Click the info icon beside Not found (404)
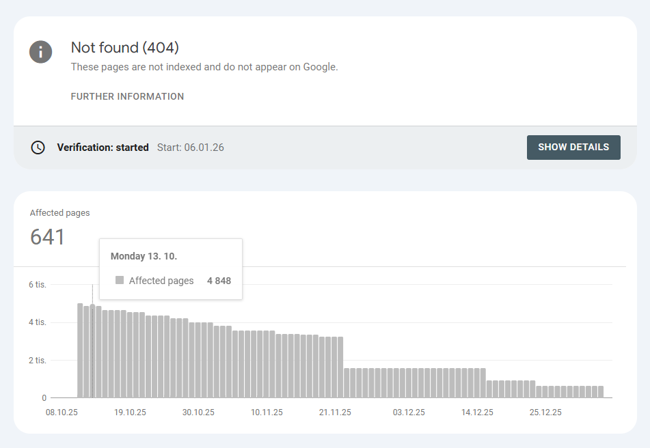The height and width of the screenshot is (448, 650). pyautogui.click(x=41, y=51)
